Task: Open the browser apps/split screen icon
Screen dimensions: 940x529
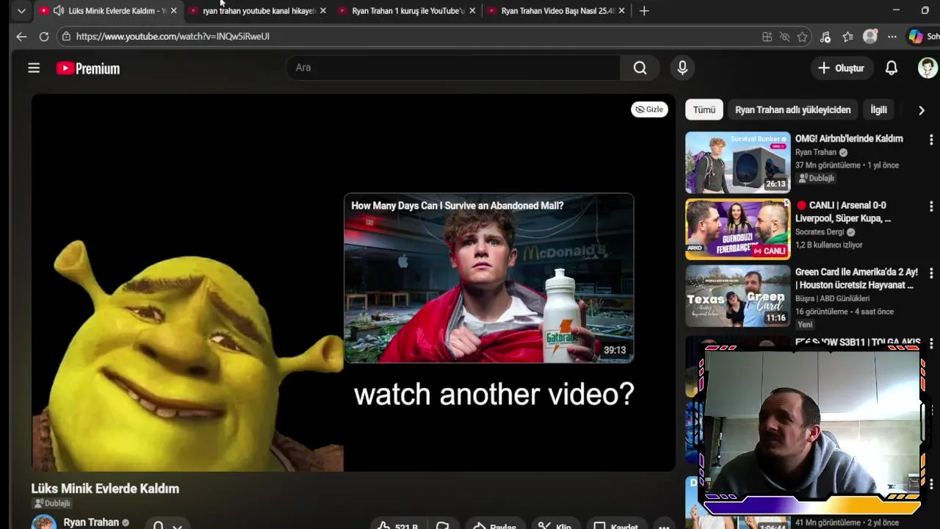Action: (x=767, y=37)
